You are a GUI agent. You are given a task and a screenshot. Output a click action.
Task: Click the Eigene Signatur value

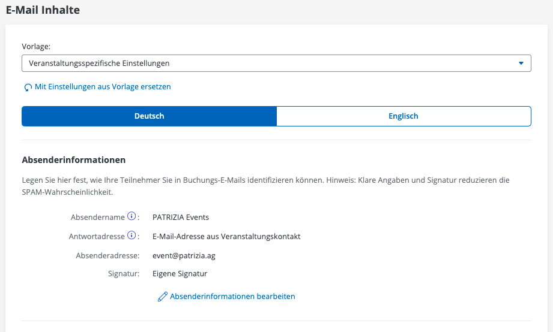point(180,274)
